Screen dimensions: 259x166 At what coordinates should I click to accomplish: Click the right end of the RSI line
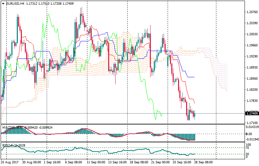[x=195, y=154]
